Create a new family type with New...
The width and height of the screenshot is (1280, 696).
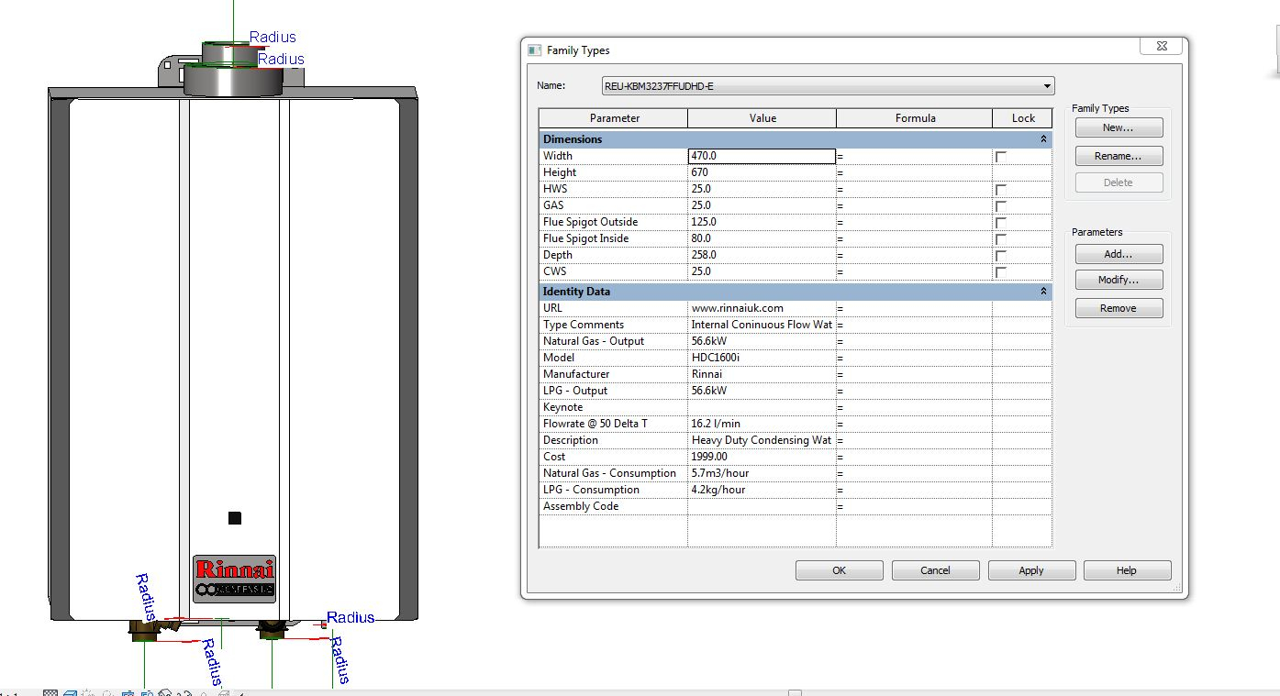point(1118,128)
